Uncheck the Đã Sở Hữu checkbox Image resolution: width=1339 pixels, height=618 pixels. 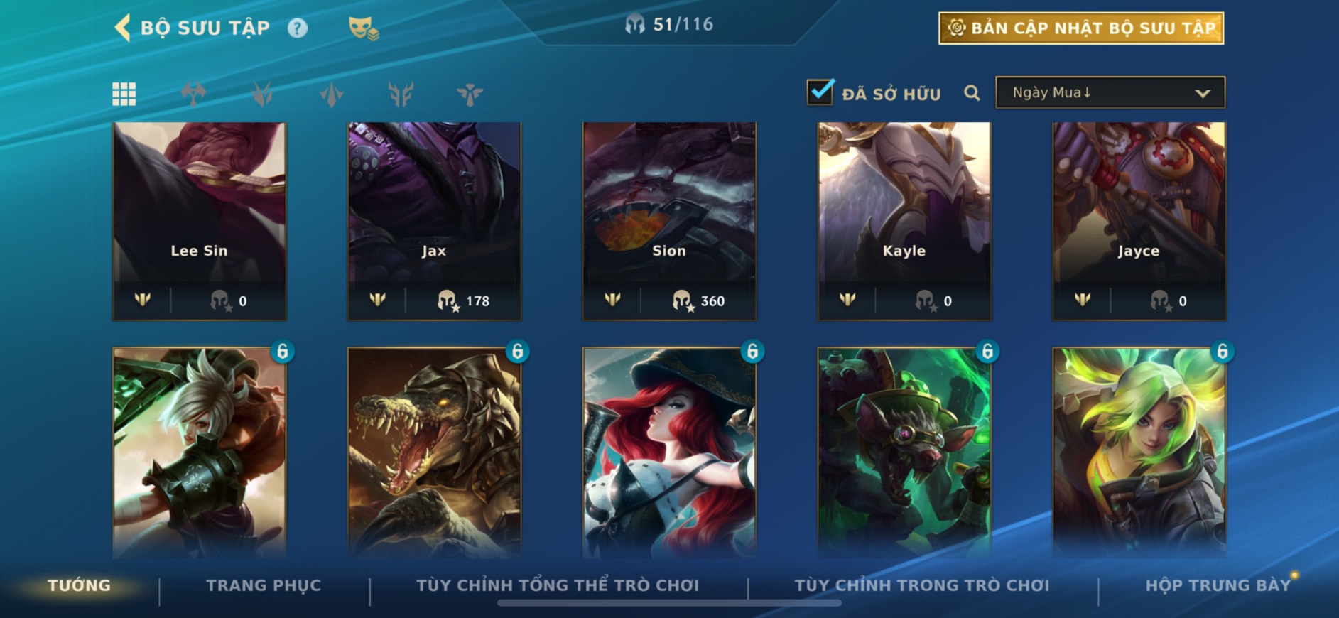point(820,92)
